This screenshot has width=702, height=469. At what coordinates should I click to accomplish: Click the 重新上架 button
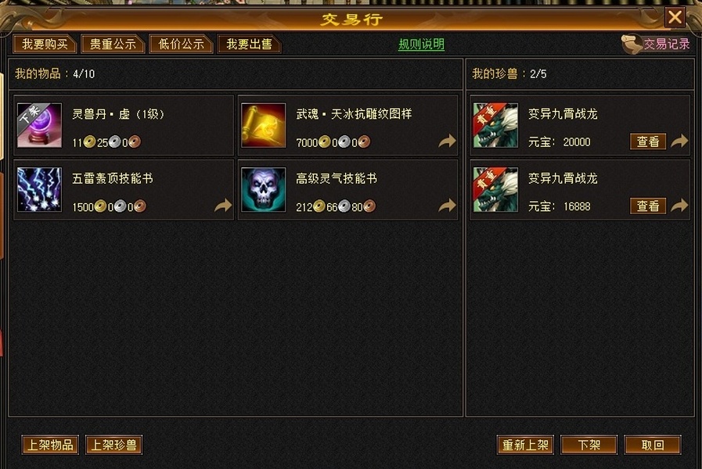[x=525, y=445]
